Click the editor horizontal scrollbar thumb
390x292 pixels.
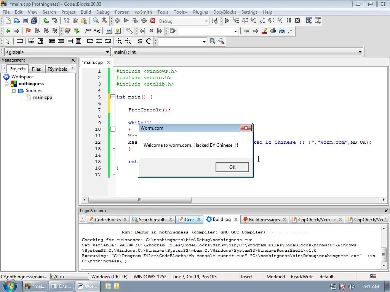[x=140, y=200]
